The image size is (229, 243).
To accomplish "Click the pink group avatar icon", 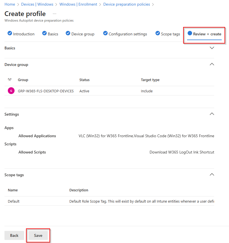I will pos(11,91).
